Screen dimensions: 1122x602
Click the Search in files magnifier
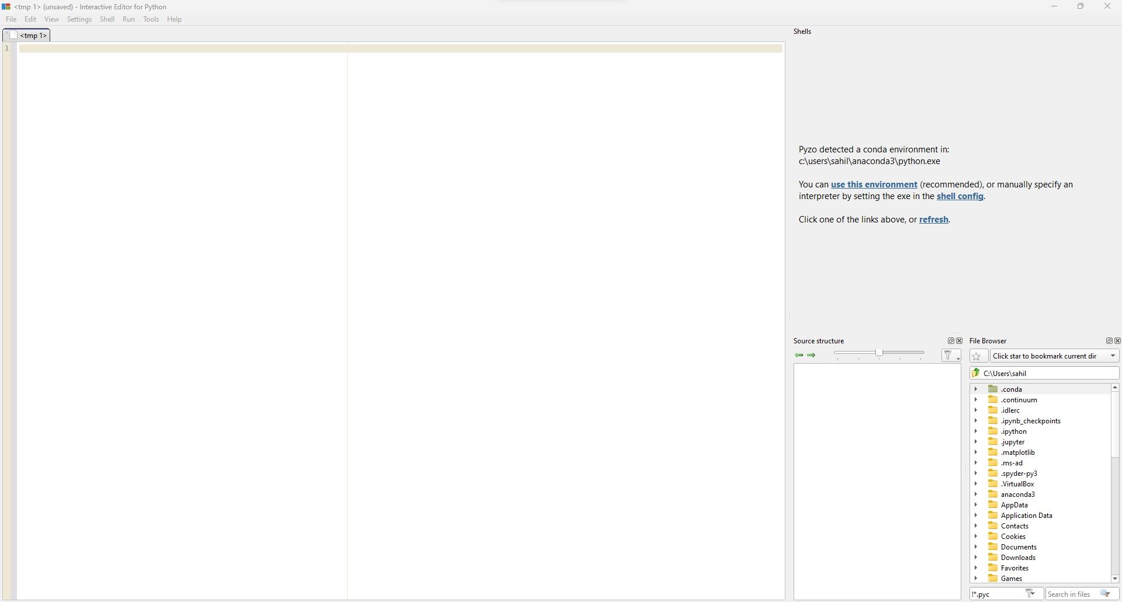pyautogui.click(x=1106, y=594)
